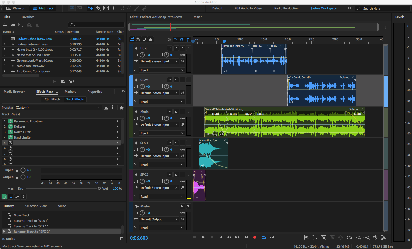412x249 pixels.
Task: Expand the podcast intro-edit.wav file entry
Action: (4, 44)
